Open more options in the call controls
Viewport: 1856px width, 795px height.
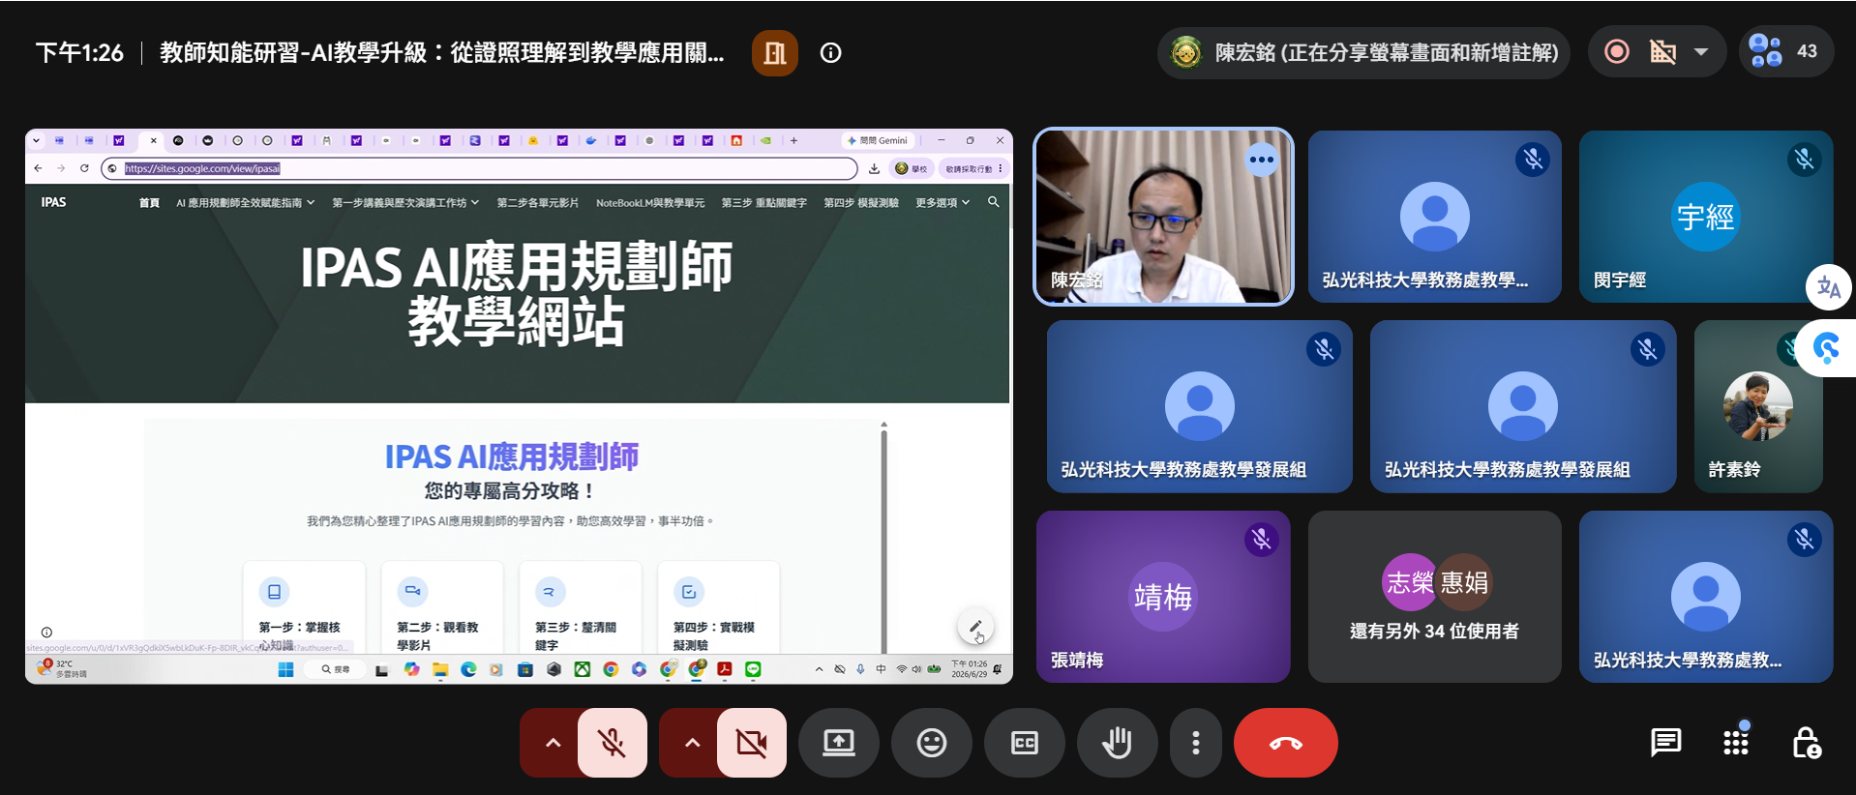1196,743
